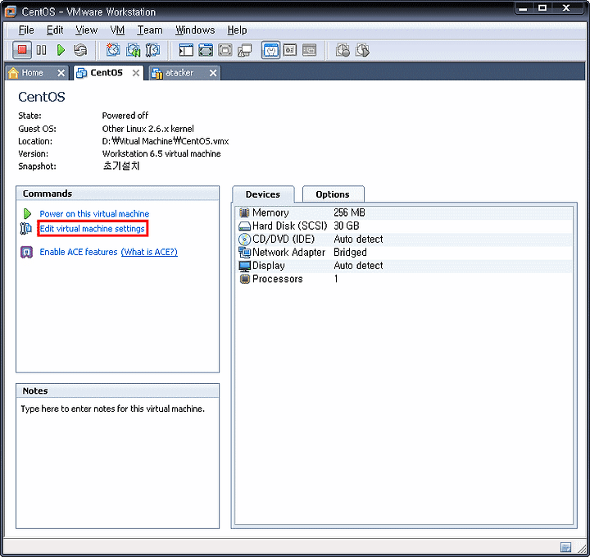Open the VM menu

(117, 30)
